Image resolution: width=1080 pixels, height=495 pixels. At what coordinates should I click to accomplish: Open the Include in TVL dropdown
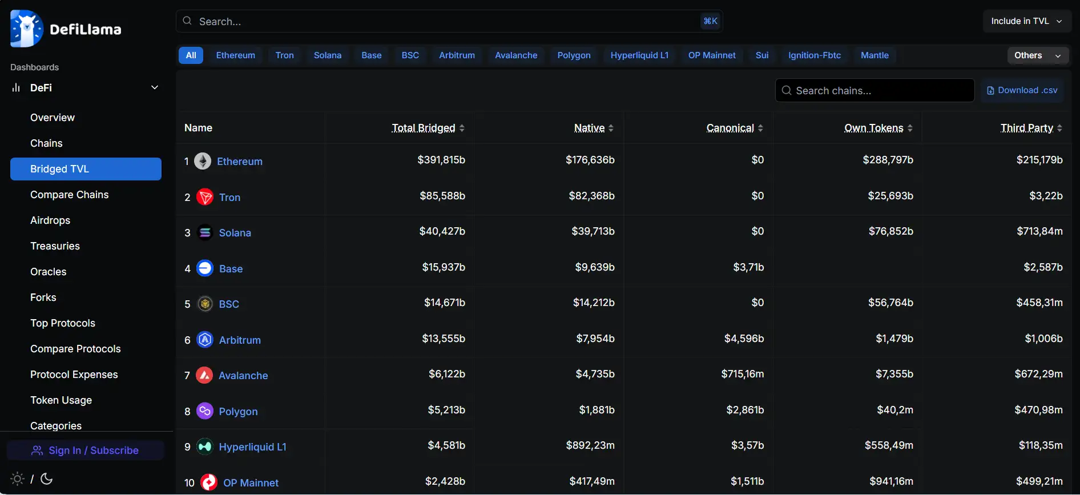coord(1026,21)
